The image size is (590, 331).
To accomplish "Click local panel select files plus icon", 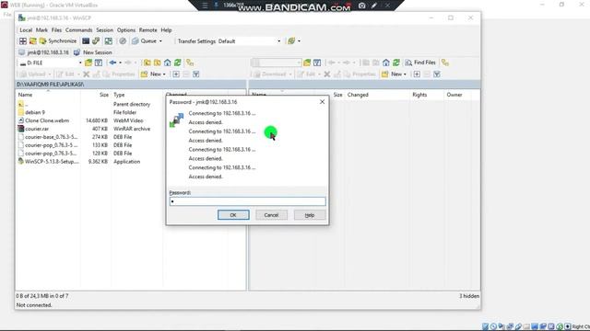I will [x=176, y=74].
